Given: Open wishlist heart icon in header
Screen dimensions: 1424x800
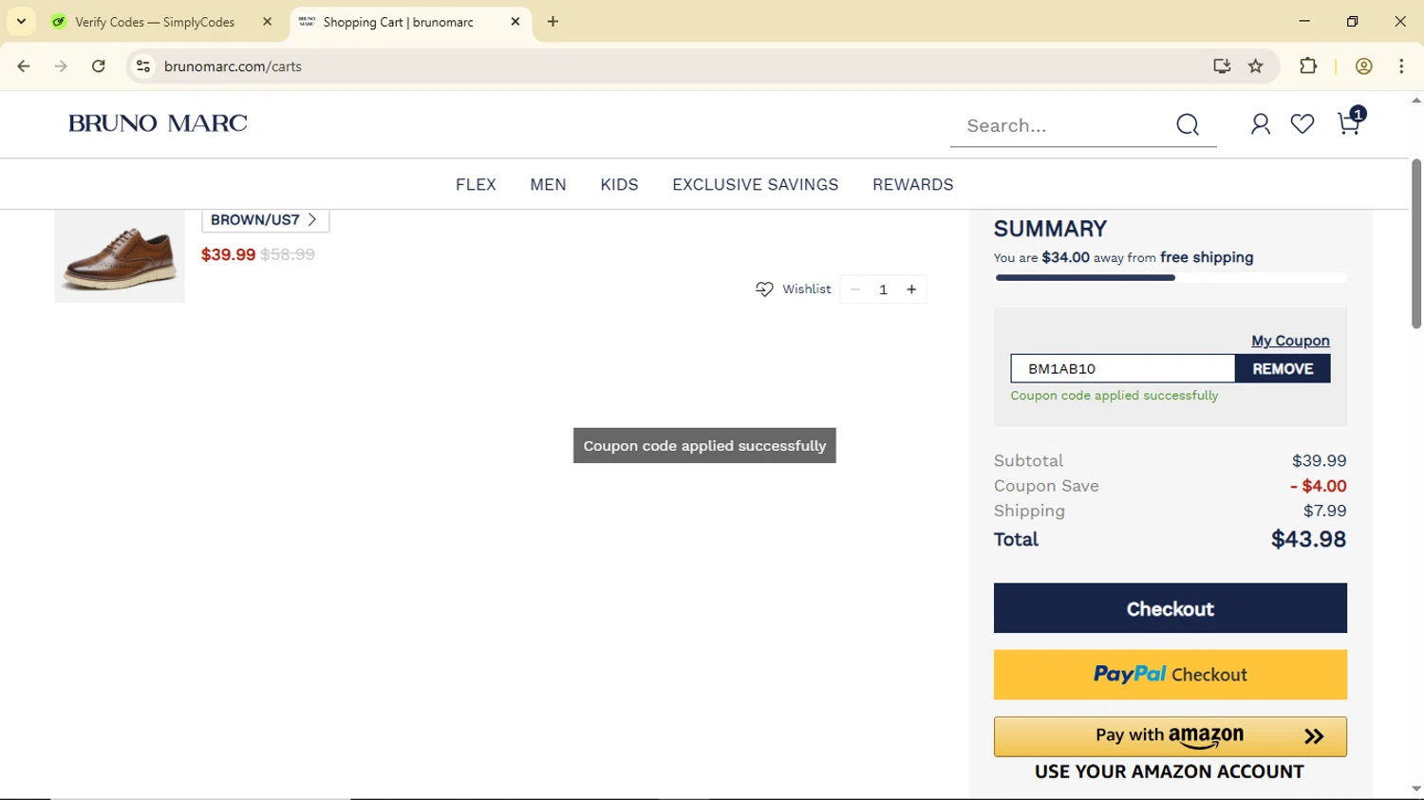Looking at the screenshot, I should point(1302,124).
